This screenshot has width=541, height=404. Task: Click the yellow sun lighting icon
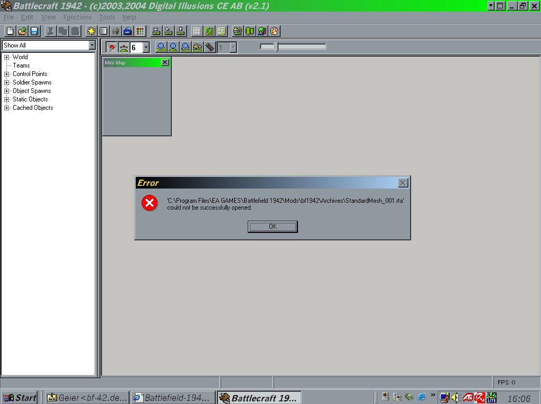pyautogui.click(x=91, y=31)
